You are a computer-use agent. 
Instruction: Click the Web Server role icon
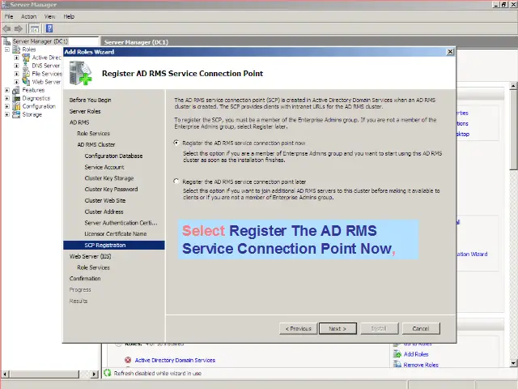pyautogui.click(x=26, y=82)
